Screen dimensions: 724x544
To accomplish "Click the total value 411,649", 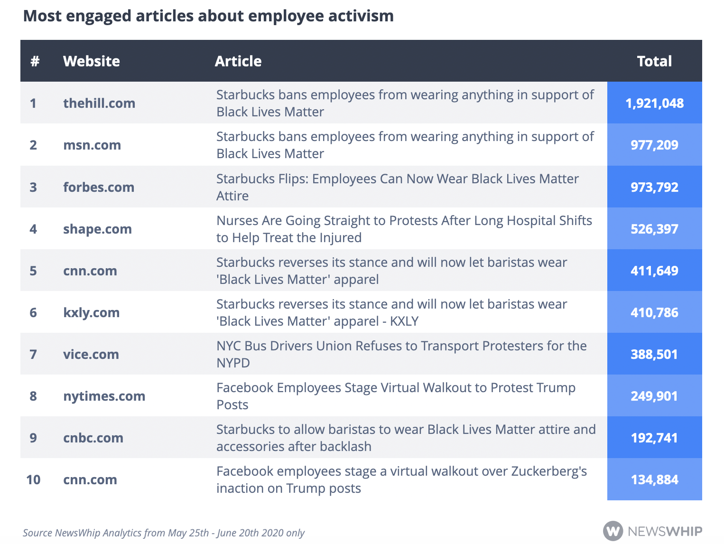I will tap(654, 271).
